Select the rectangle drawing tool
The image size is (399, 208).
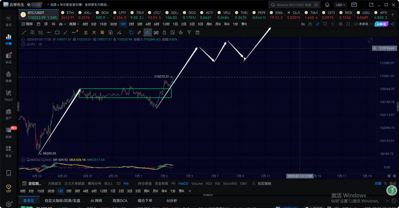57,33
